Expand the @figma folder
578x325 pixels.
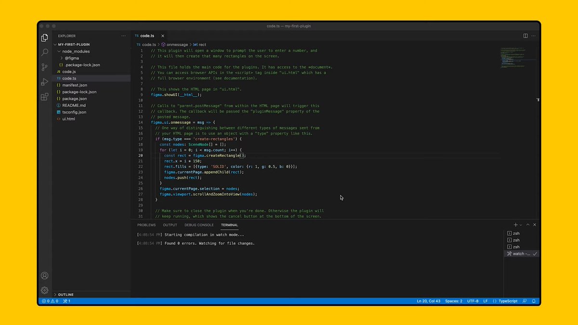coord(92,58)
